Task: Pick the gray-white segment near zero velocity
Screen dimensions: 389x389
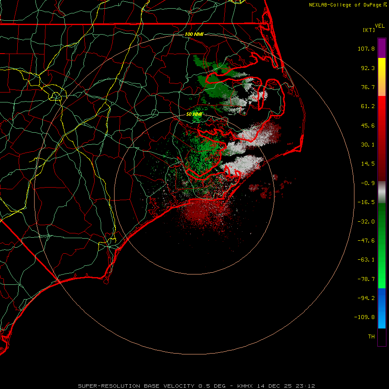Action: [382, 192]
